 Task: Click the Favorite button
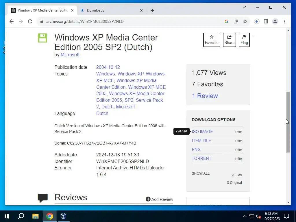coord(212,40)
